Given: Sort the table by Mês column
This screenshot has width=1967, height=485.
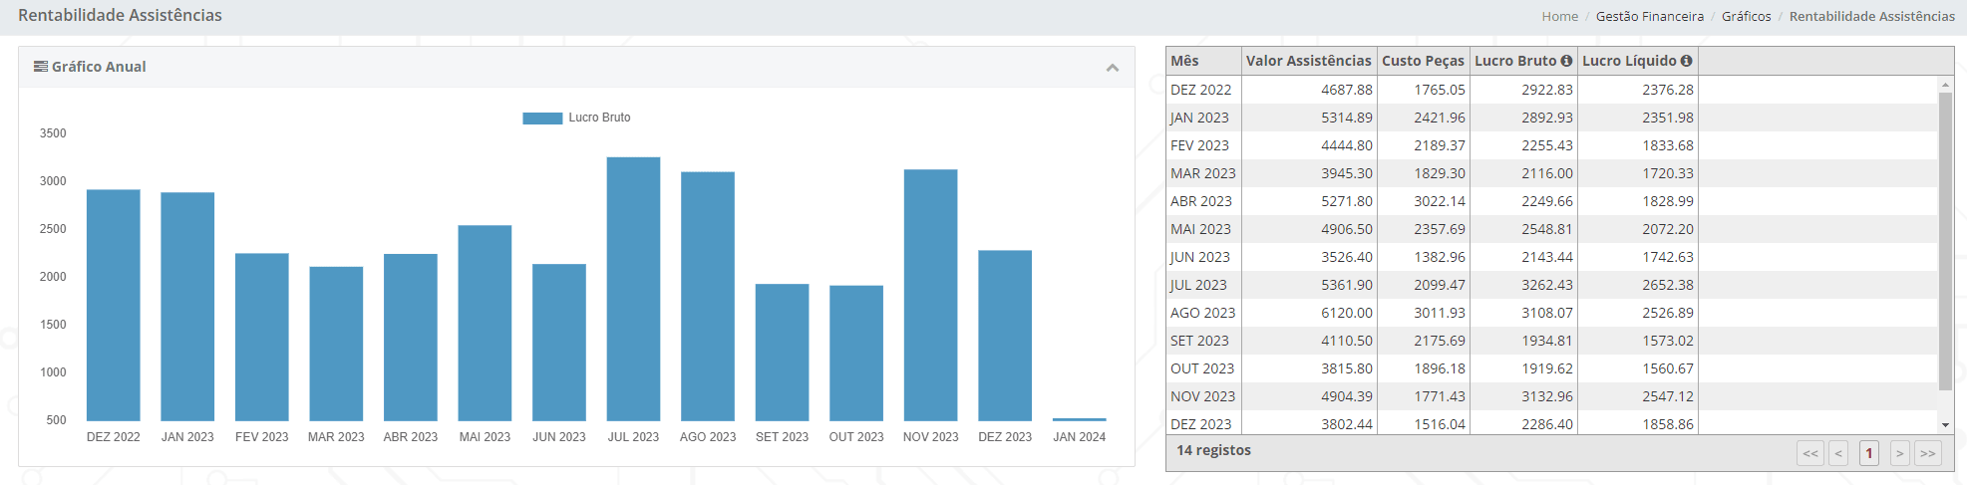Looking at the screenshot, I should [1202, 61].
